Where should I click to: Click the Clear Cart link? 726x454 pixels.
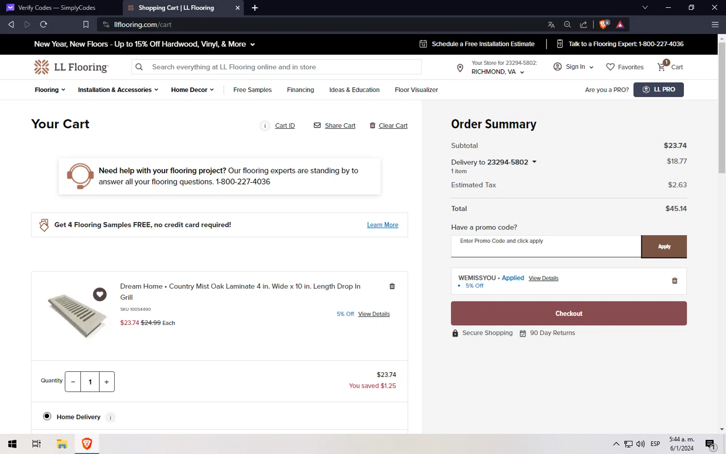coord(389,126)
